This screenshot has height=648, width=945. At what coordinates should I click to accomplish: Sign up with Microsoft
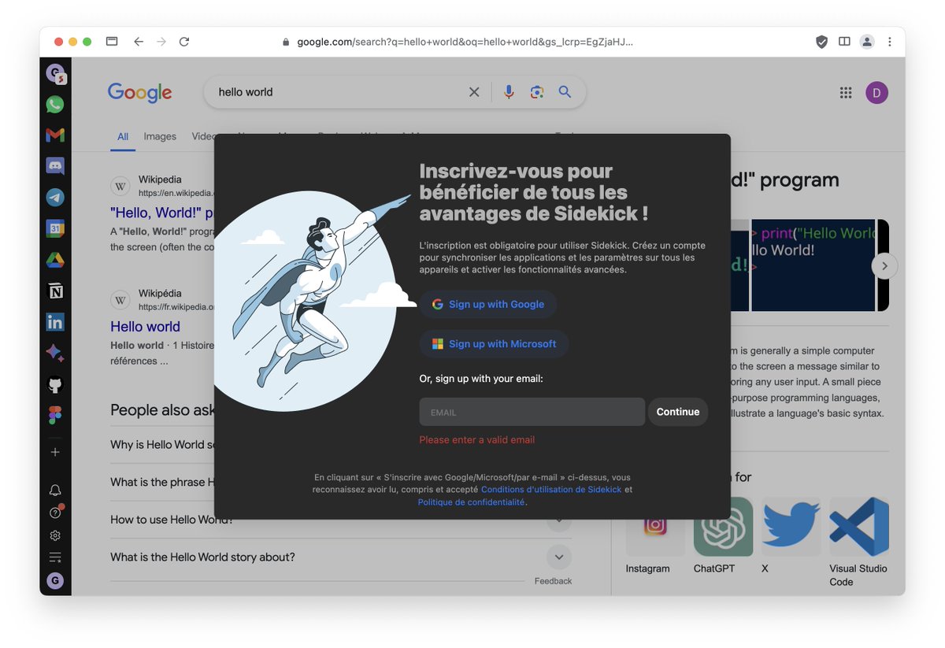(x=494, y=343)
